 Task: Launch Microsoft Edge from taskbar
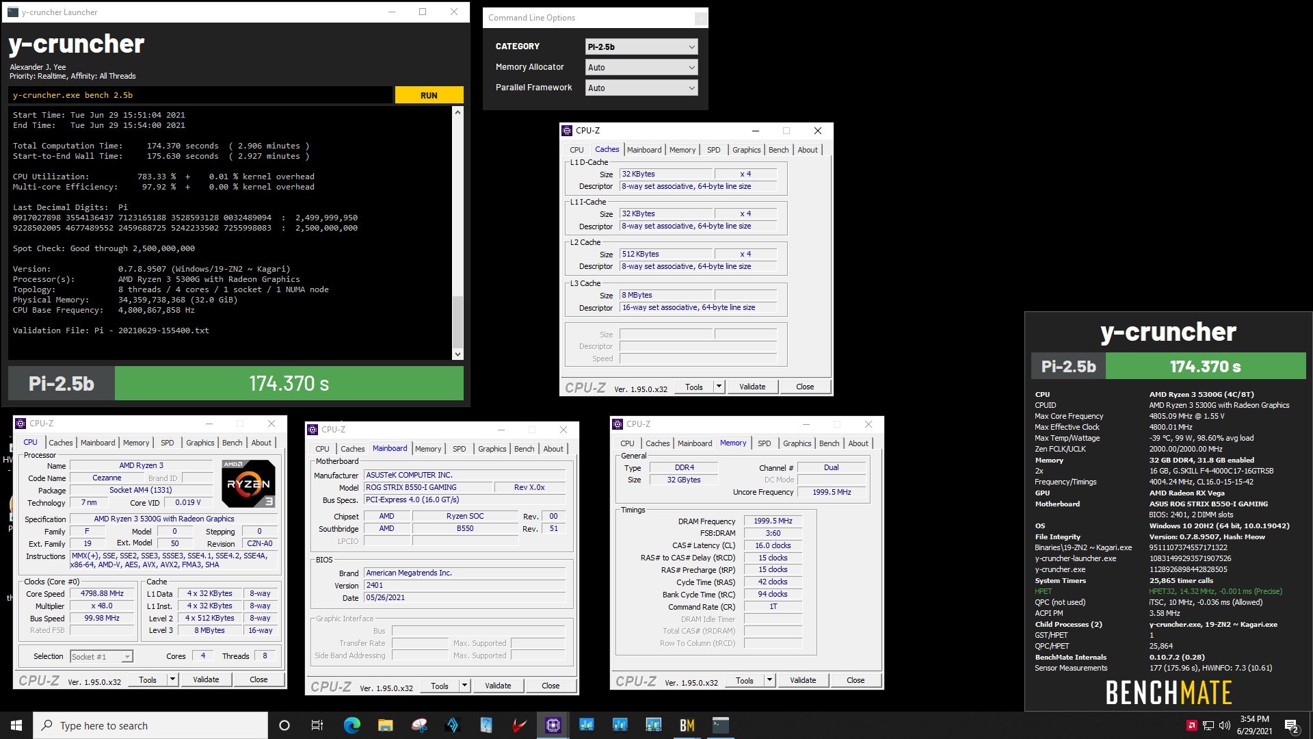[x=352, y=725]
